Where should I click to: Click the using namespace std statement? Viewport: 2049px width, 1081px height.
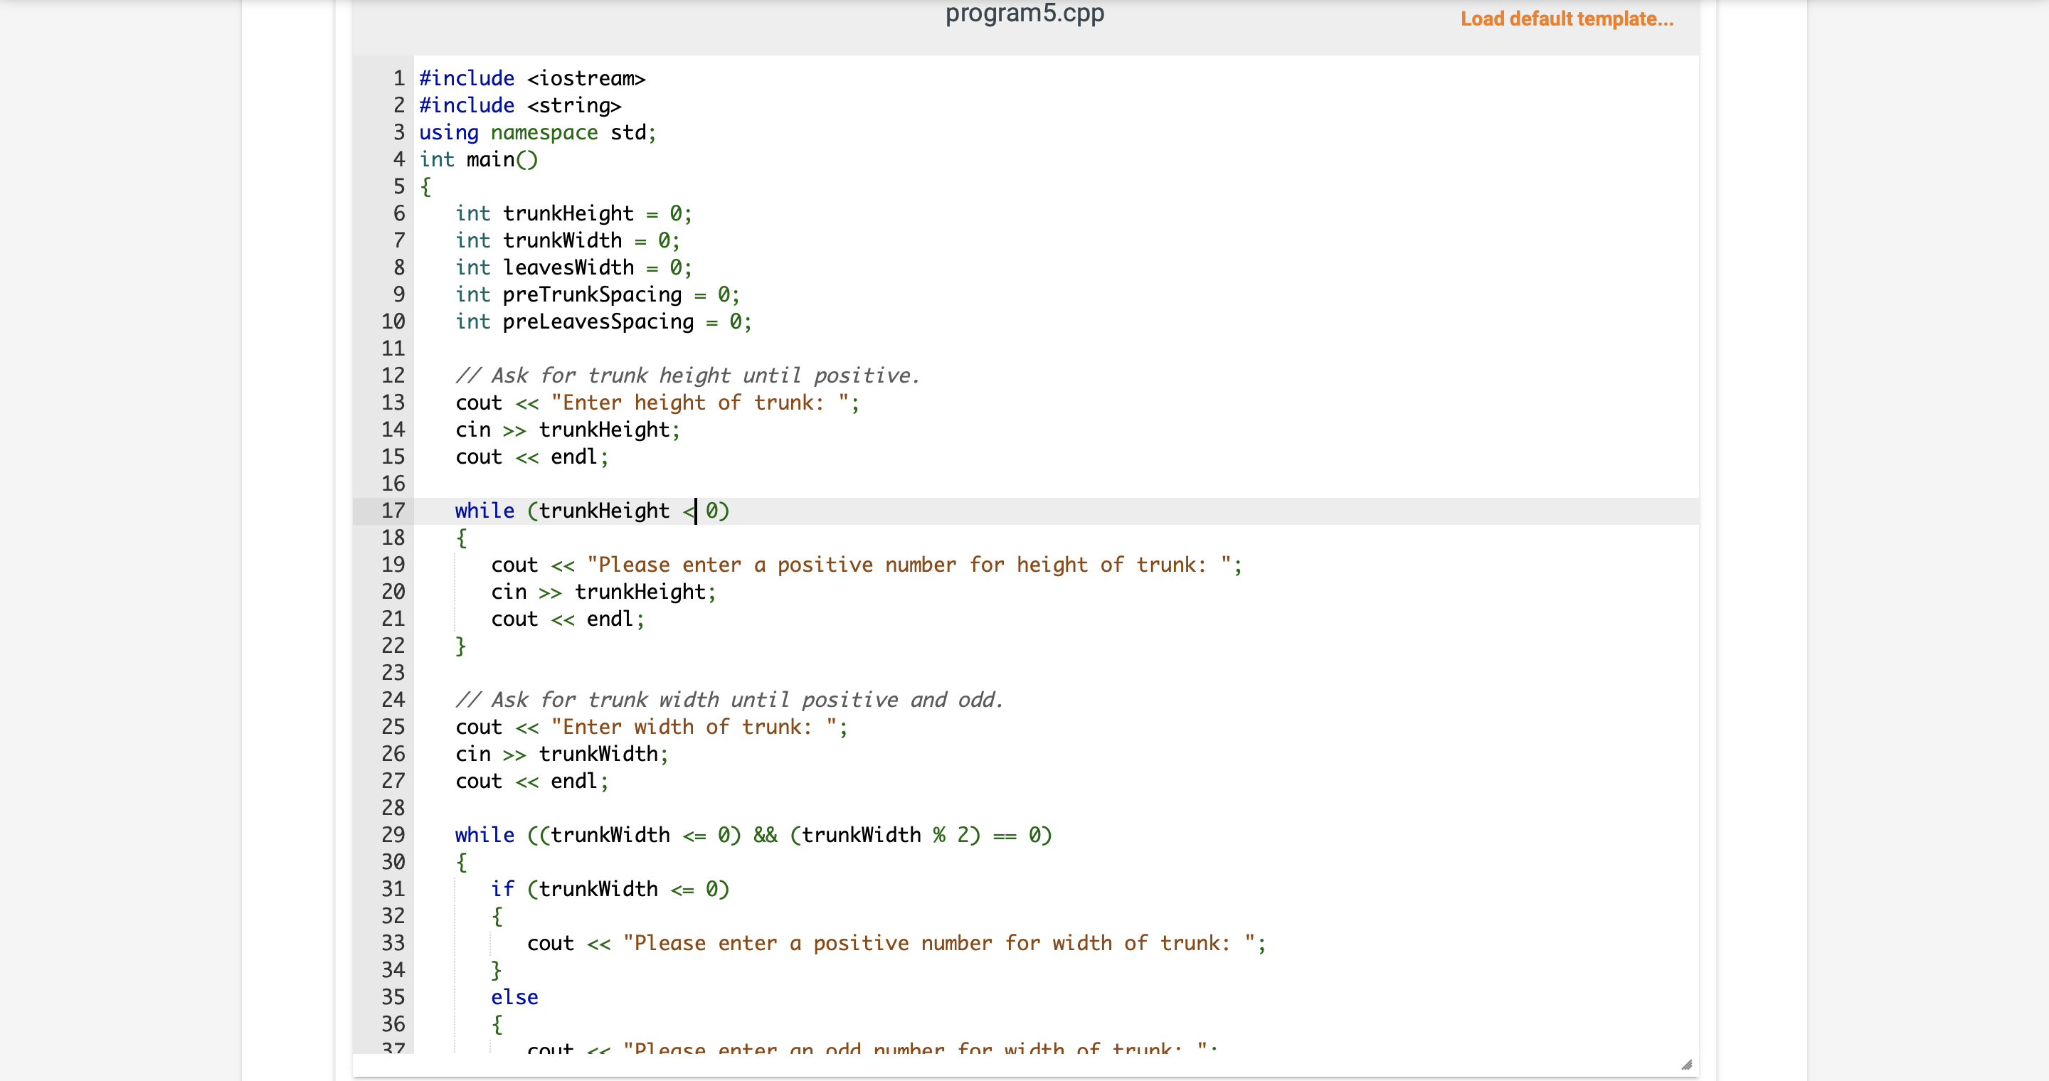pyautogui.click(x=537, y=132)
